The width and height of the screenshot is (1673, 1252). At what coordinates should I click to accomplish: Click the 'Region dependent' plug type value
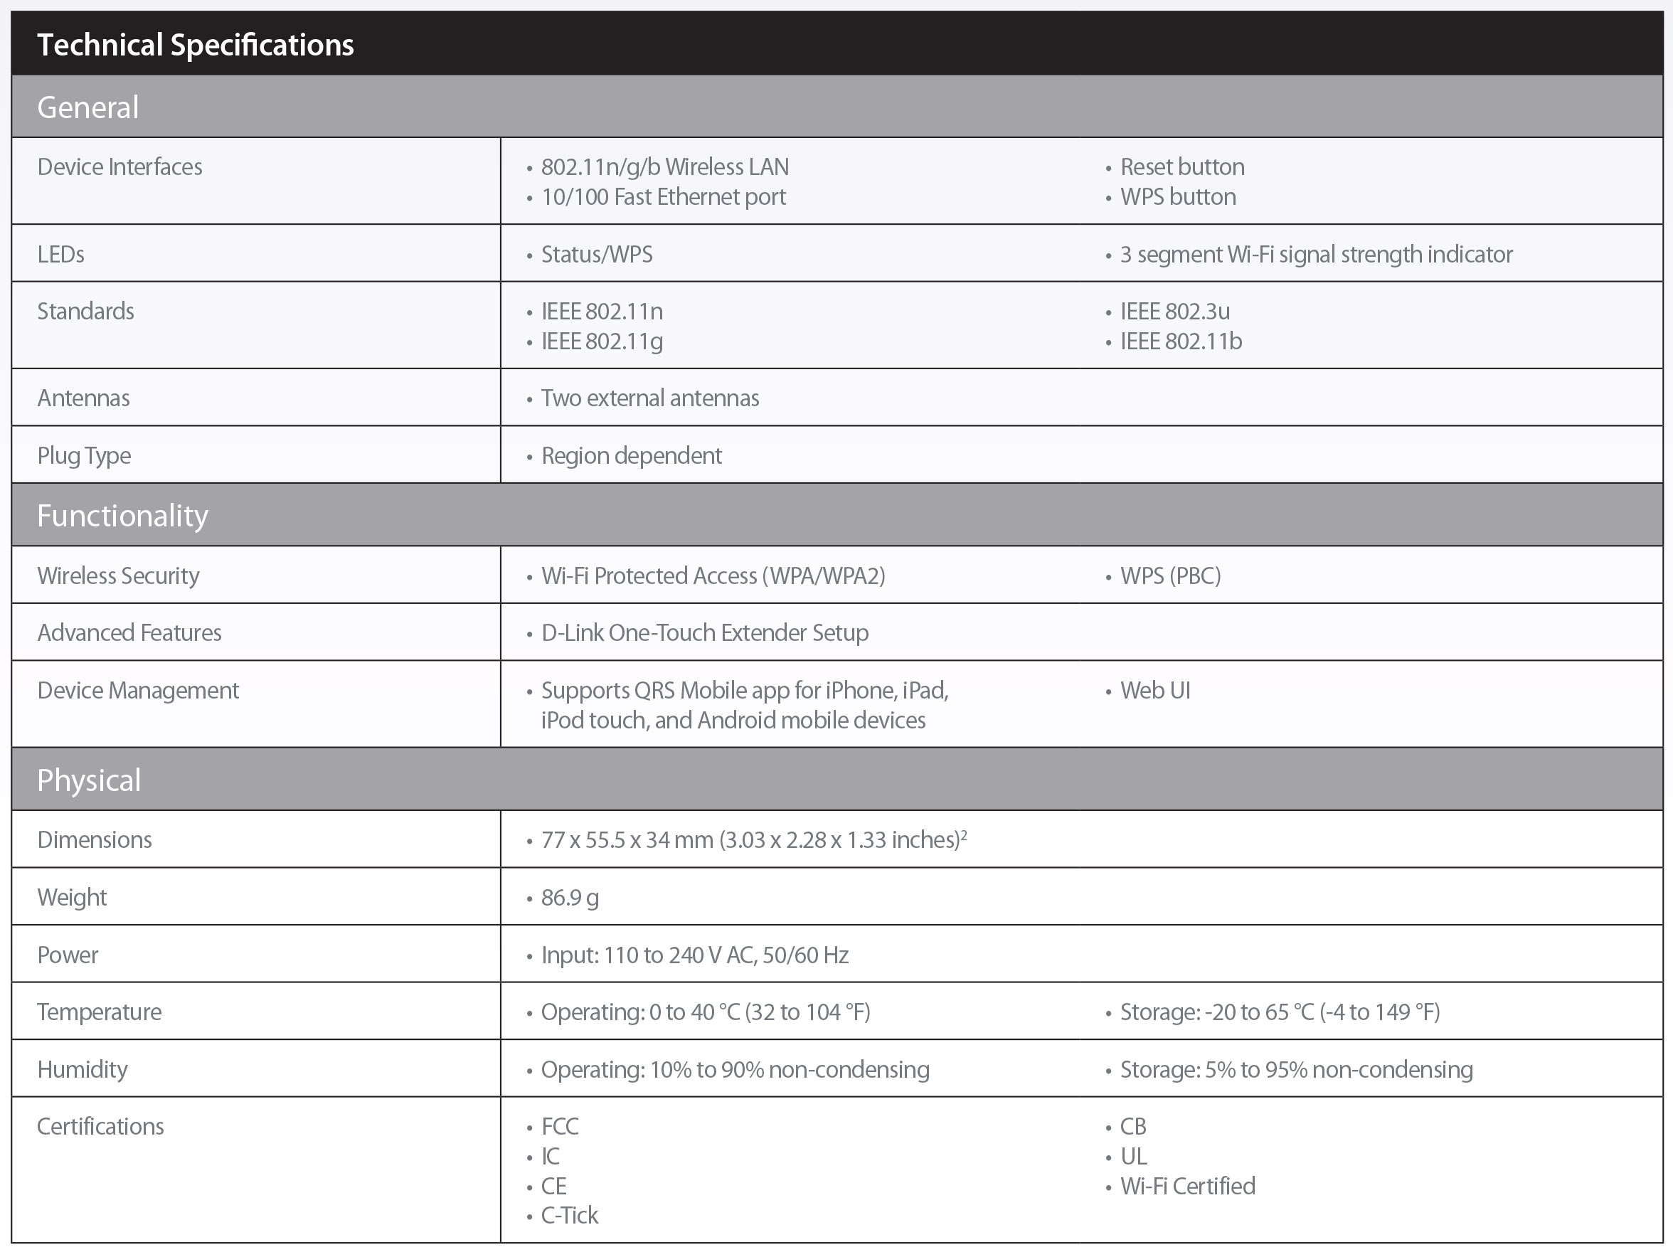632,456
